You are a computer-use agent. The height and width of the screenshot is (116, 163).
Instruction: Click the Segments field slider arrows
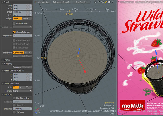pyautogui.click(x=31, y=36)
